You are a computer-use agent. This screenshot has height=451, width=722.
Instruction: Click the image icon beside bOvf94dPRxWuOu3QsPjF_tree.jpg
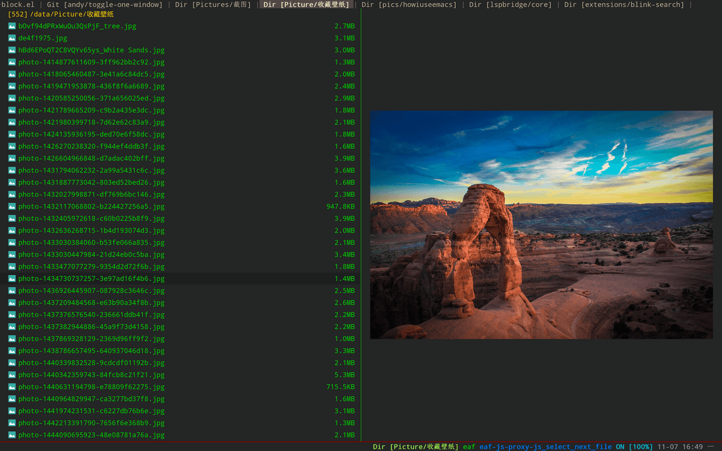[x=12, y=26]
